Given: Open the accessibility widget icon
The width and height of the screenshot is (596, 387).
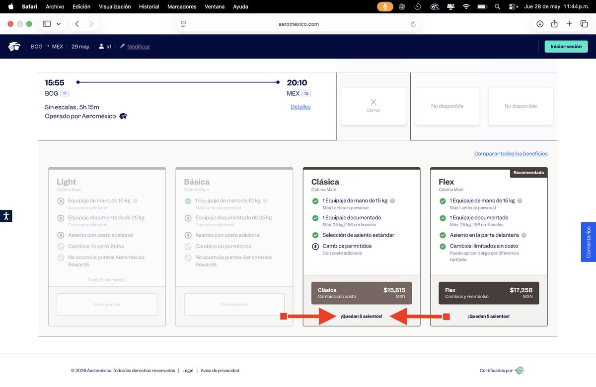Looking at the screenshot, I should 6,216.
